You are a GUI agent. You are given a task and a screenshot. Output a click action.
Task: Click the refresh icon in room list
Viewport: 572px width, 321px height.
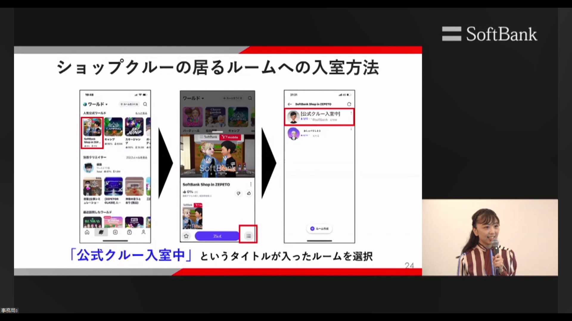(349, 104)
